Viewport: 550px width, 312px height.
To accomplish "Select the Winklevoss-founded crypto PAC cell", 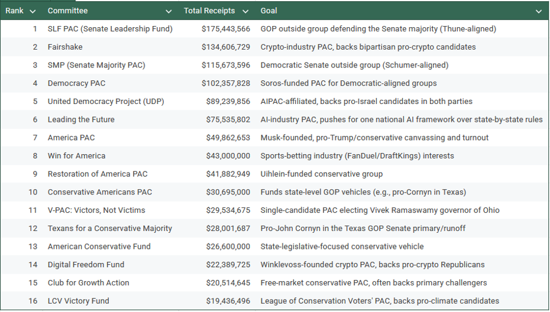I will 402,265.
